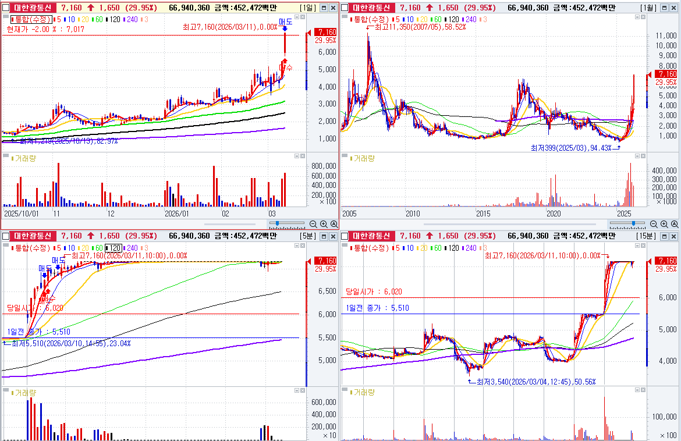The width and height of the screenshot is (681, 441).
Task: Zoom out the monthly chart with the minus magnifier
Action: click(x=654, y=224)
